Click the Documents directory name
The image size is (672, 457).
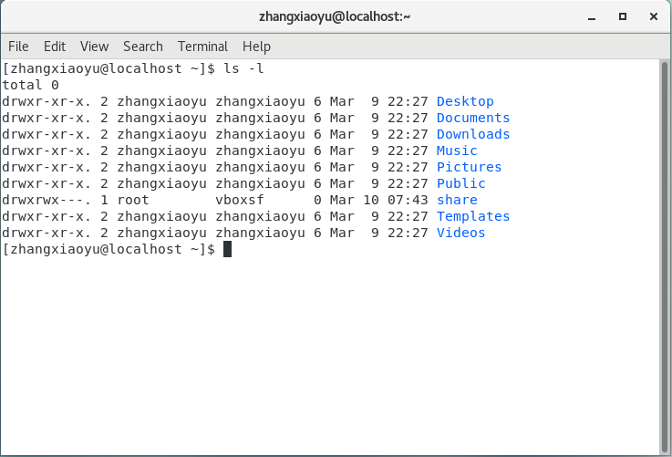(x=473, y=118)
